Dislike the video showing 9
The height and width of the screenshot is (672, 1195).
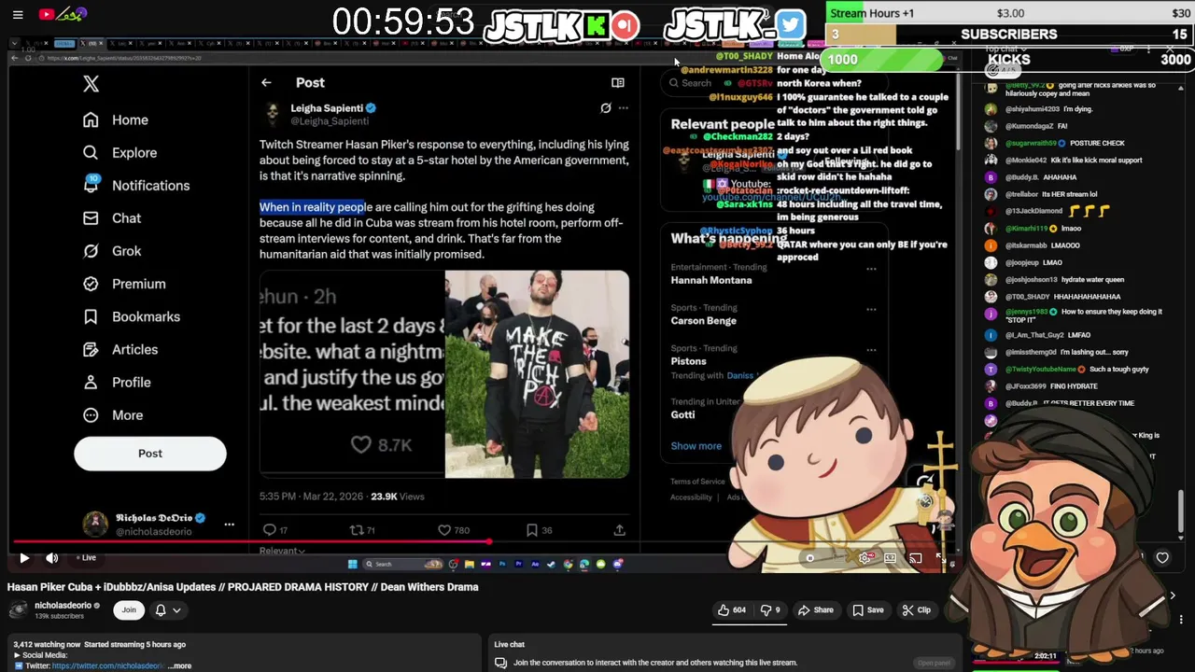pos(770,610)
